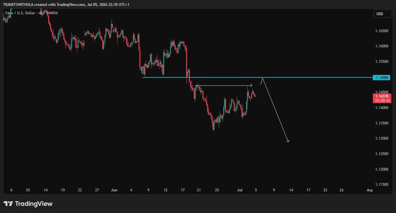Click the 1.12500 price axis label
396x213 pixels.
click(381, 154)
